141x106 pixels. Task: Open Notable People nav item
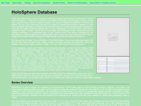point(59,3)
